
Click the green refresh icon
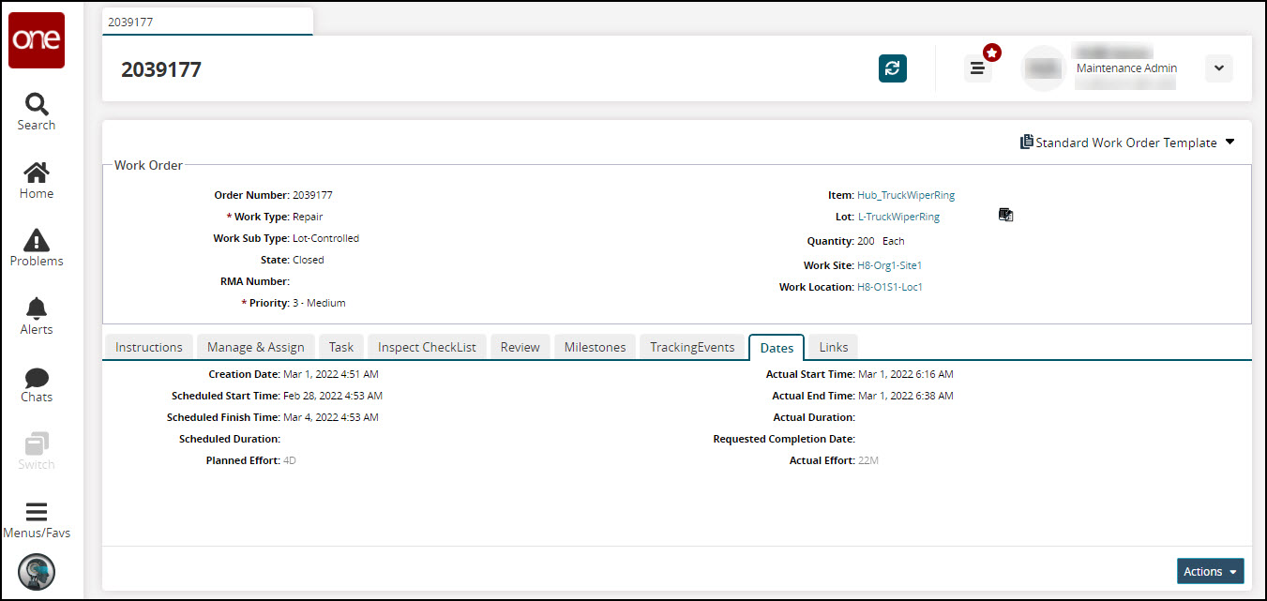click(x=892, y=68)
